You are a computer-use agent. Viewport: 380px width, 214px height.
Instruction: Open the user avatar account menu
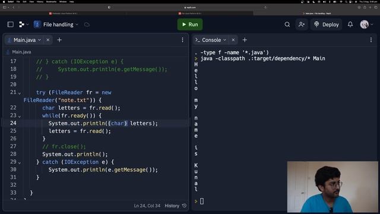pyautogui.click(x=366, y=24)
